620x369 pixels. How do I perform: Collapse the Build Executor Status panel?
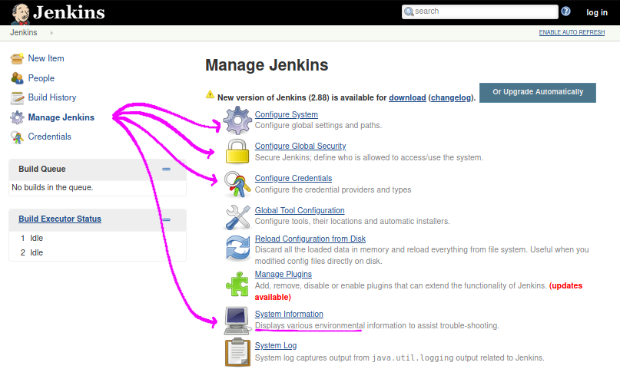(167, 219)
